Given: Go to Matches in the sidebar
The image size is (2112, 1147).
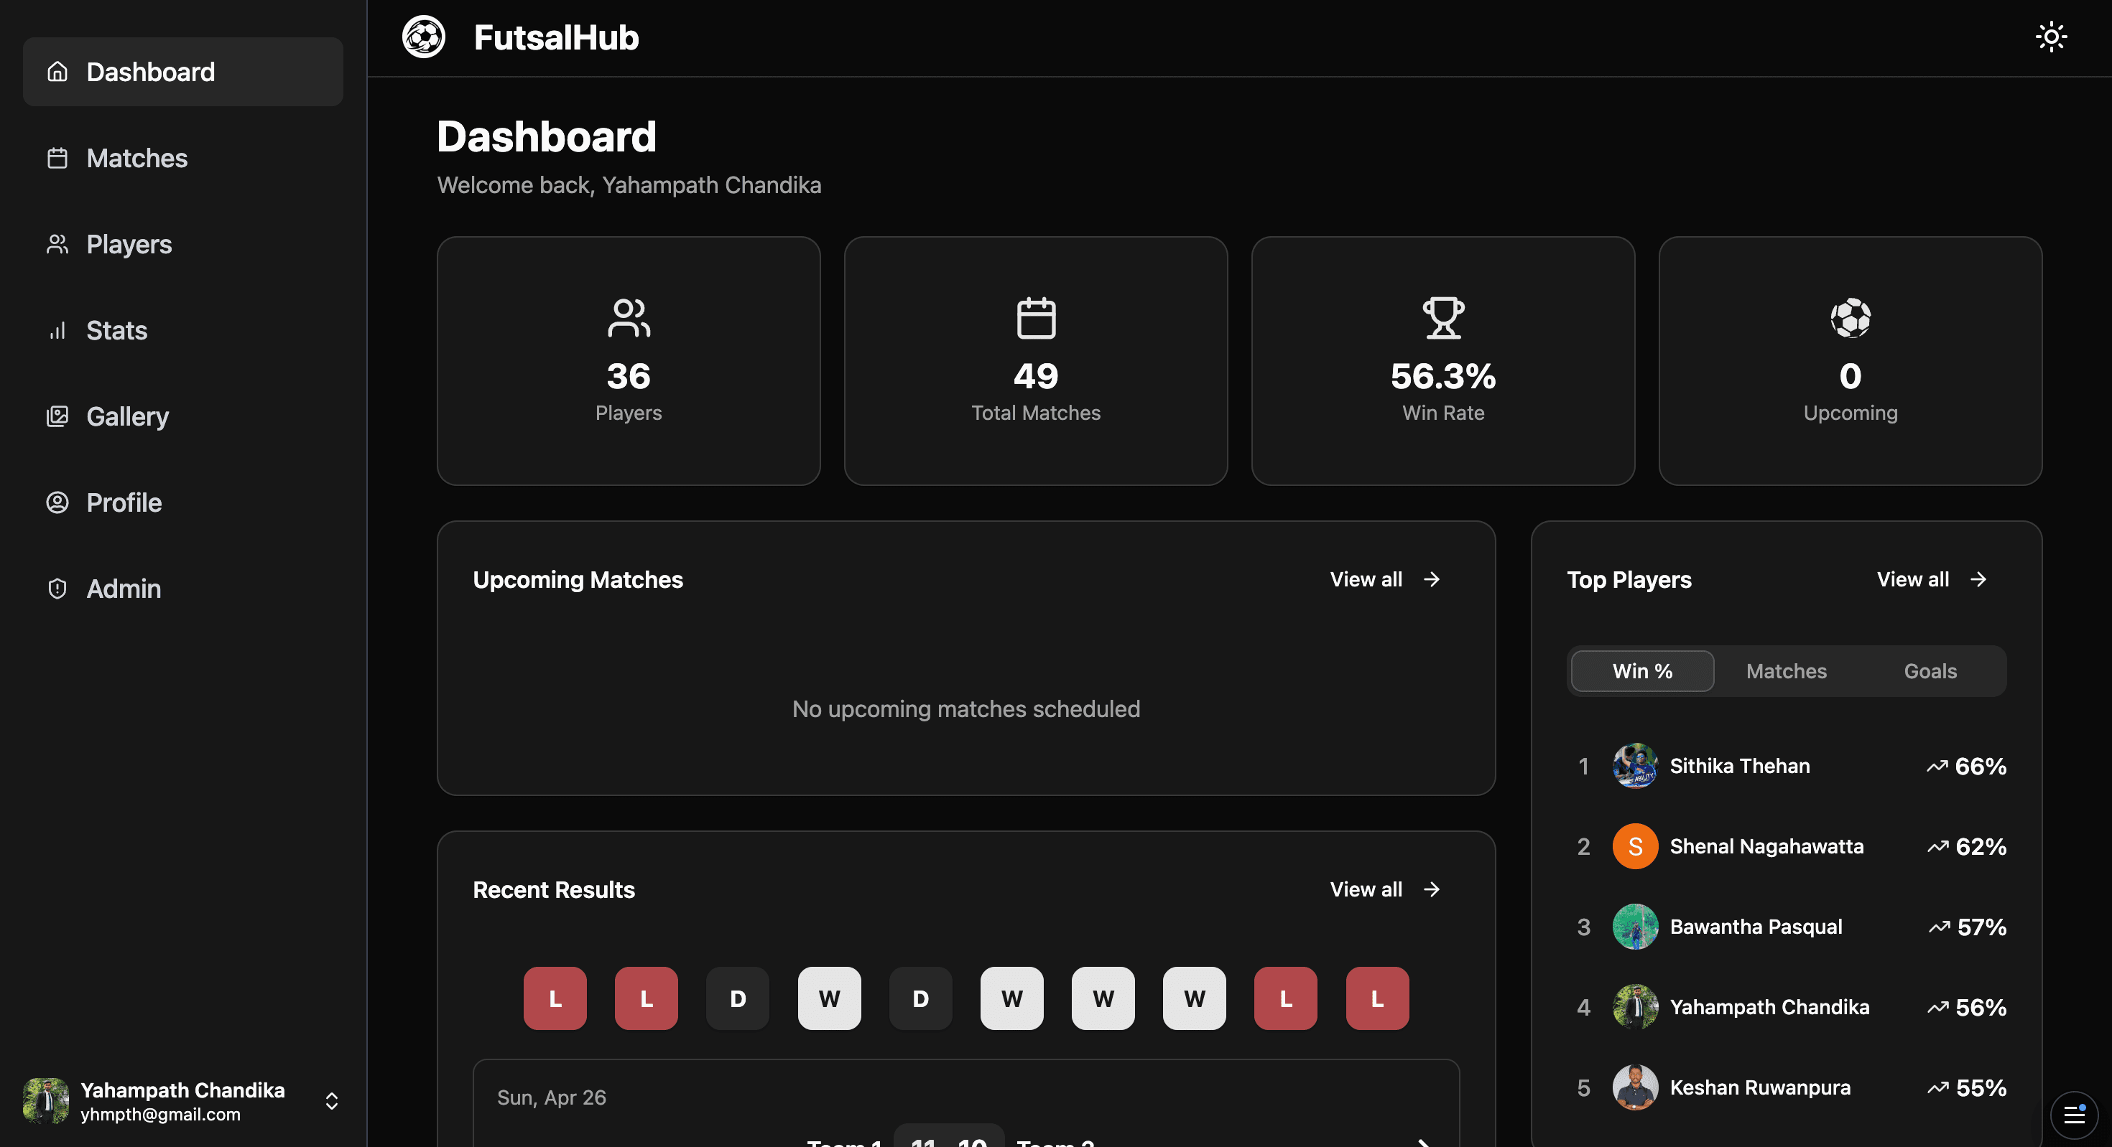Looking at the screenshot, I should [183, 157].
